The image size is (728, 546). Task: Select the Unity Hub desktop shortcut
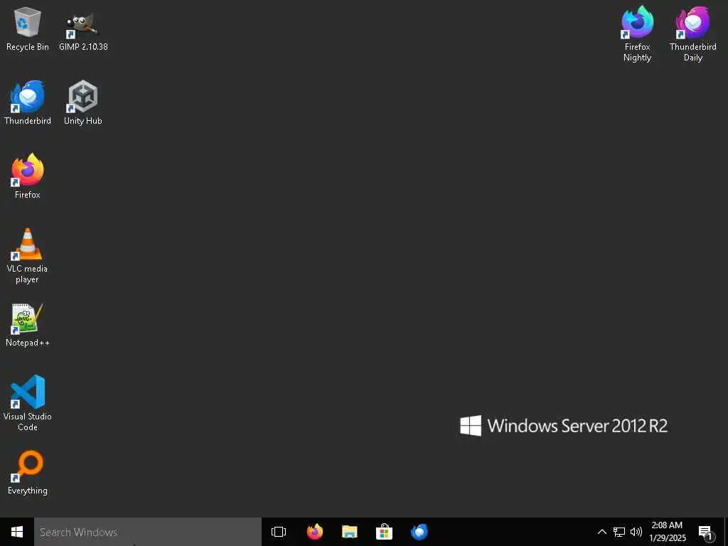coord(83,102)
